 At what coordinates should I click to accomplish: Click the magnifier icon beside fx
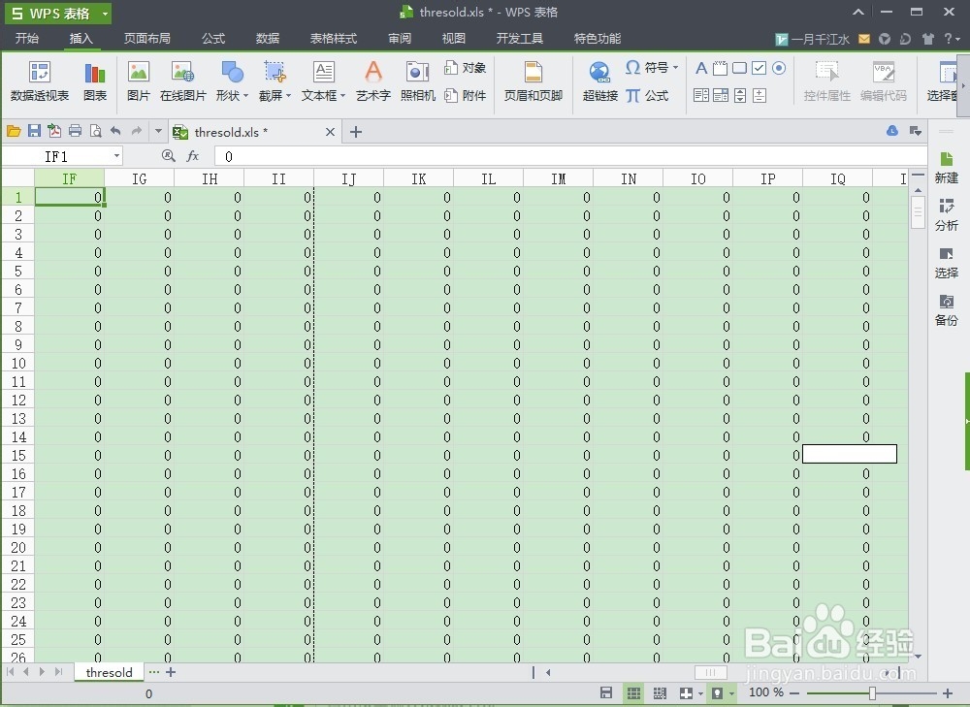[x=168, y=156]
